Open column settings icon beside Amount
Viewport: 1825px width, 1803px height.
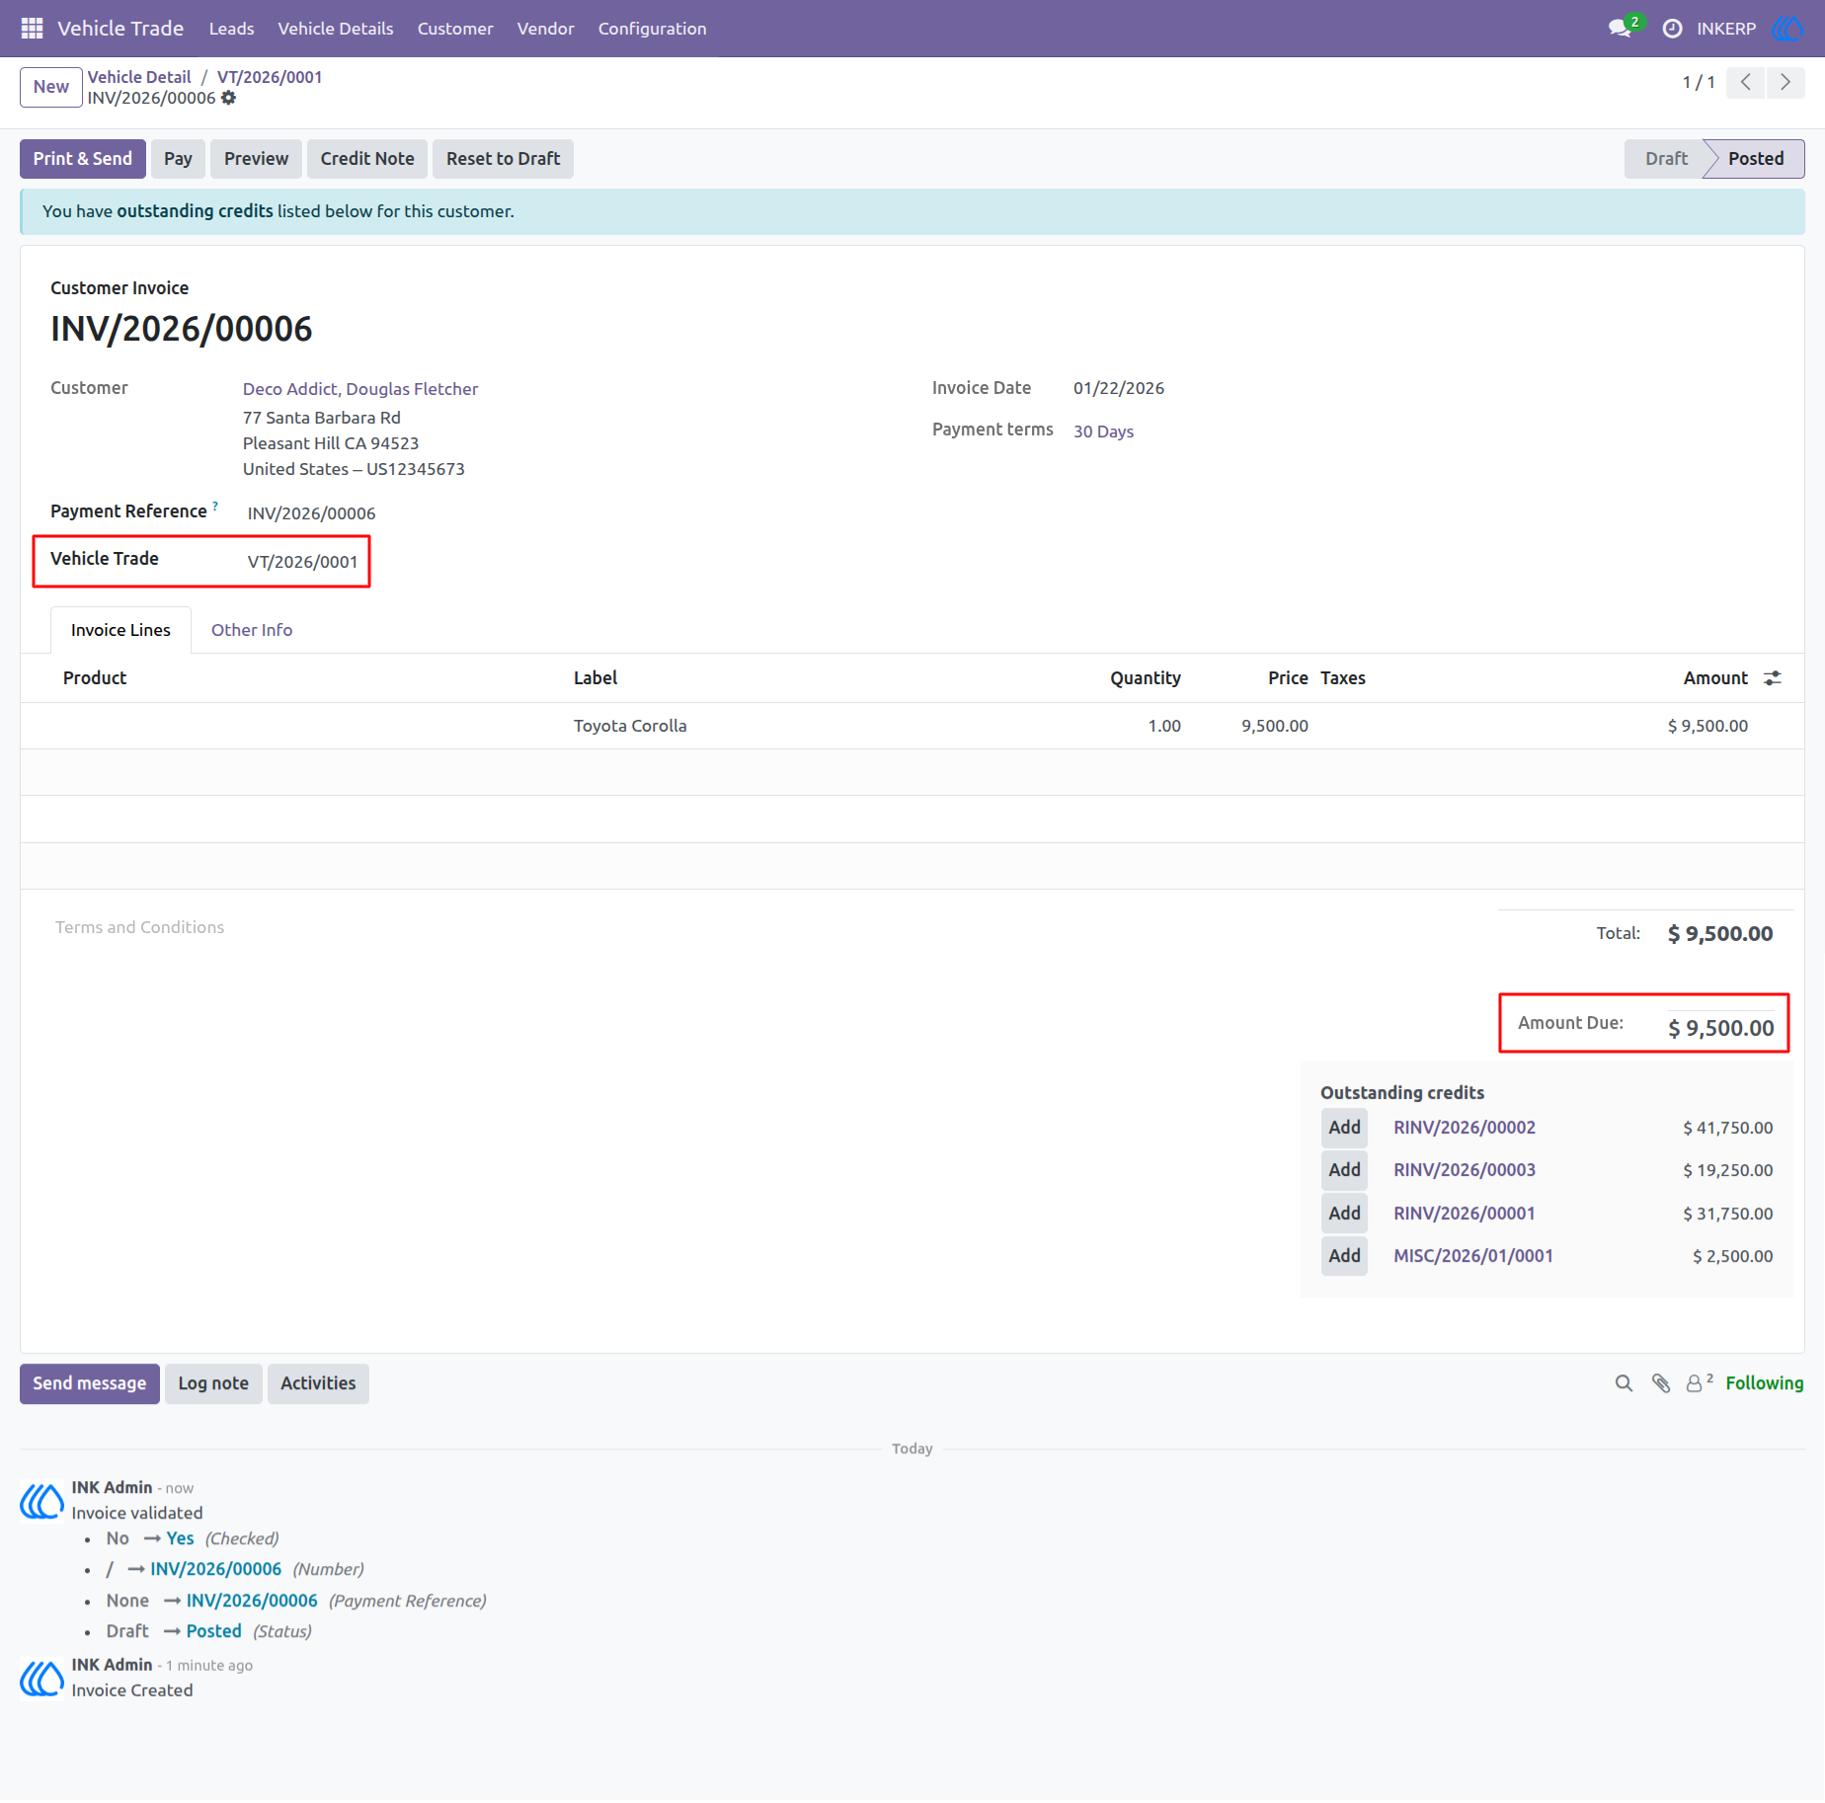pyautogui.click(x=1773, y=678)
